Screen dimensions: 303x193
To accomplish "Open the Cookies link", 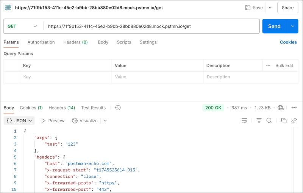I will coord(288,42).
